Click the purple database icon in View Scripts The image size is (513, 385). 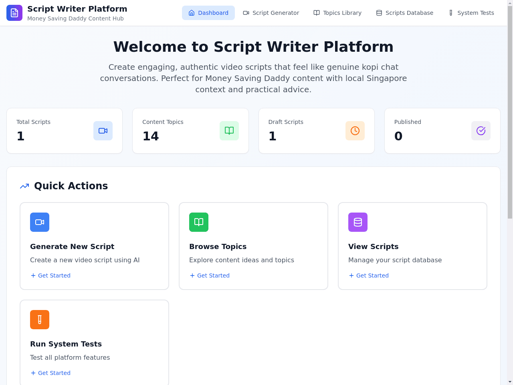click(358, 222)
